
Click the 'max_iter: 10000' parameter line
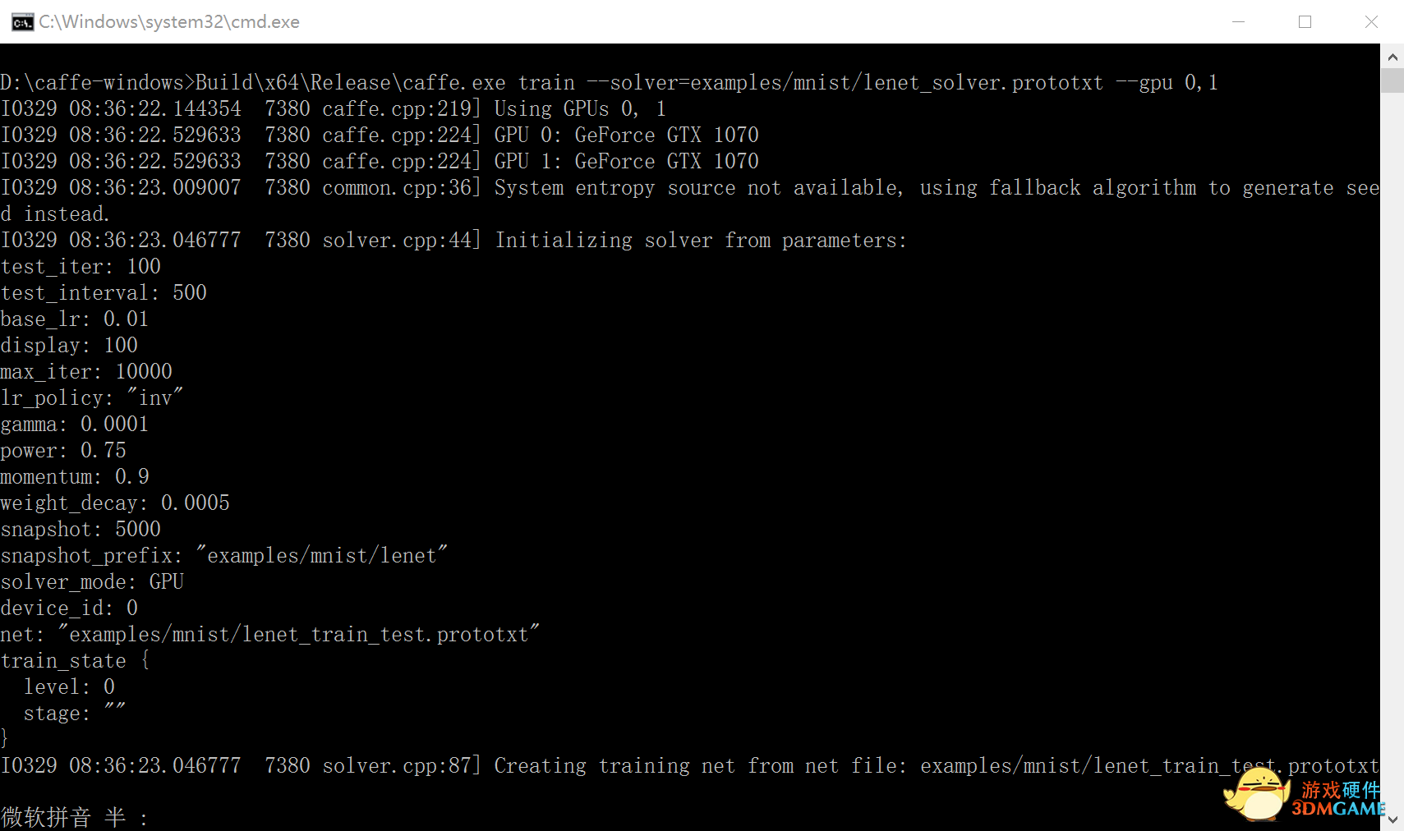click(x=86, y=372)
